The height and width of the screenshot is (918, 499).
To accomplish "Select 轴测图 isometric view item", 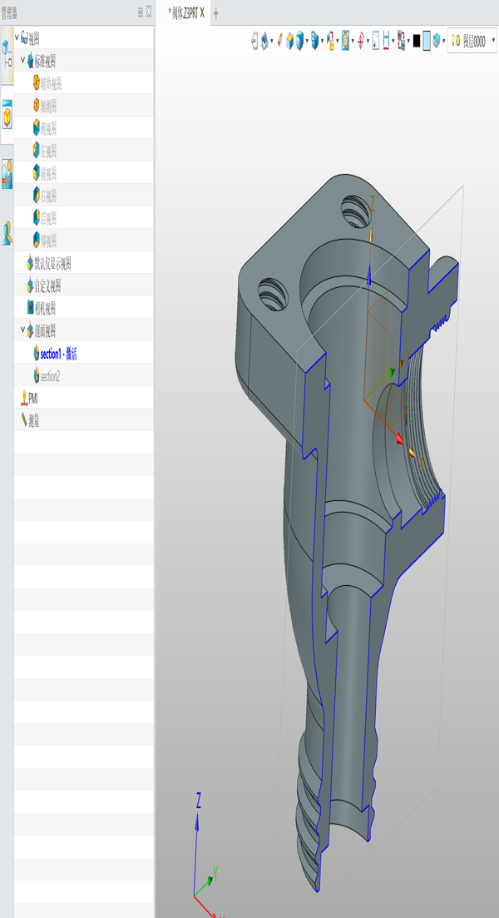I will [48, 106].
